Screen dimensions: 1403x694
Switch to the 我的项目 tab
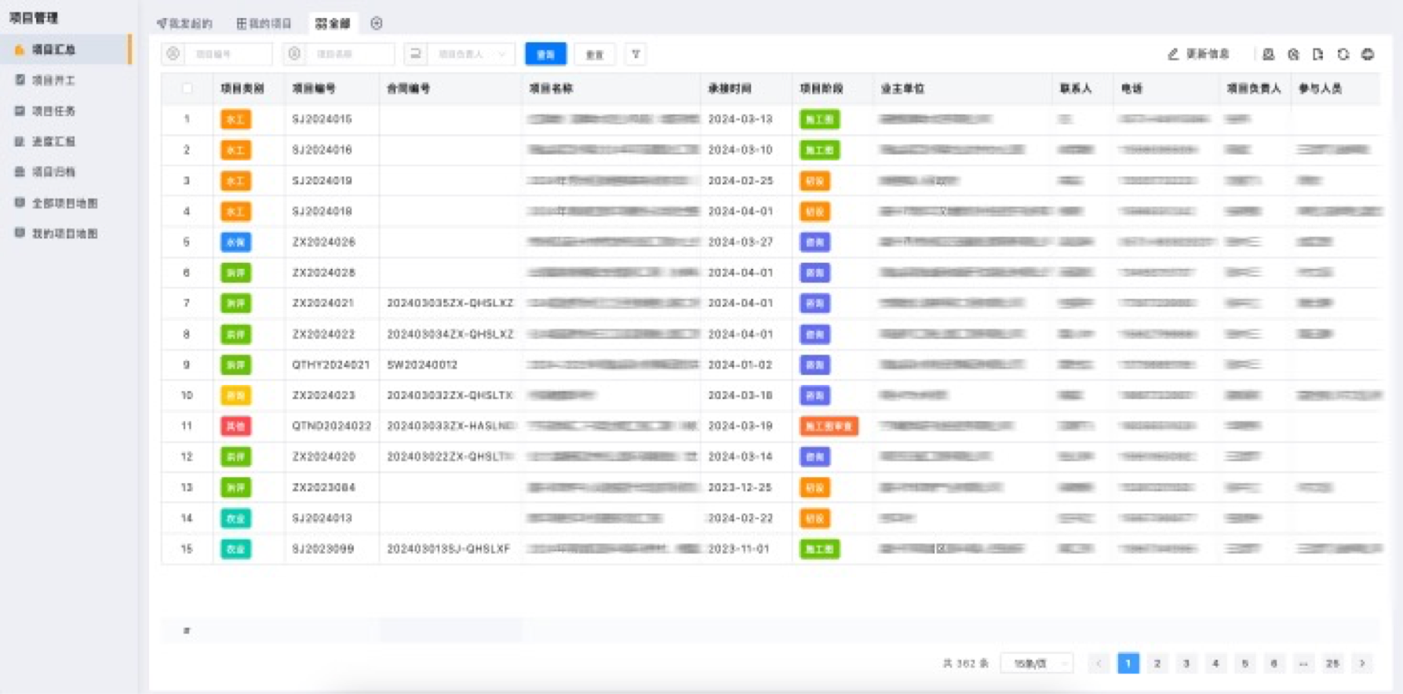264,24
